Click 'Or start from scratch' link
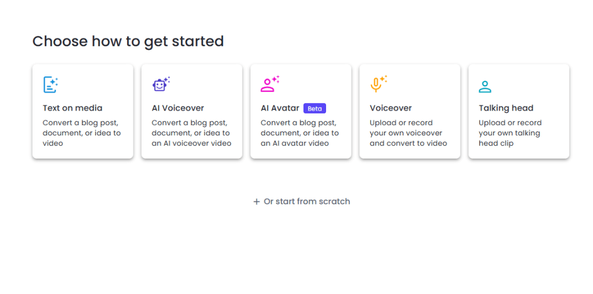Screen dimensions: 593x294 pyautogui.click(x=307, y=202)
